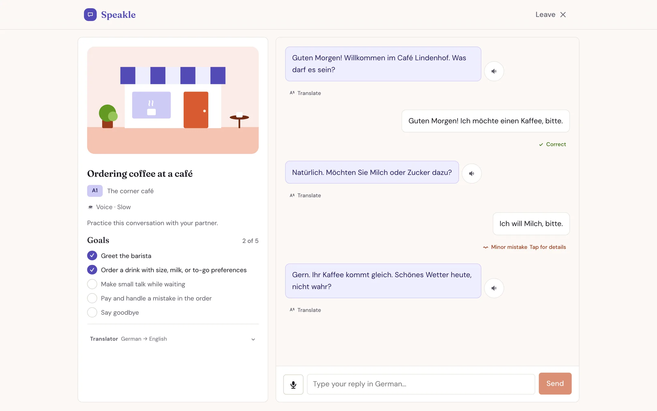Click 'The corner café' location text
This screenshot has width=657, height=411.
130,191
